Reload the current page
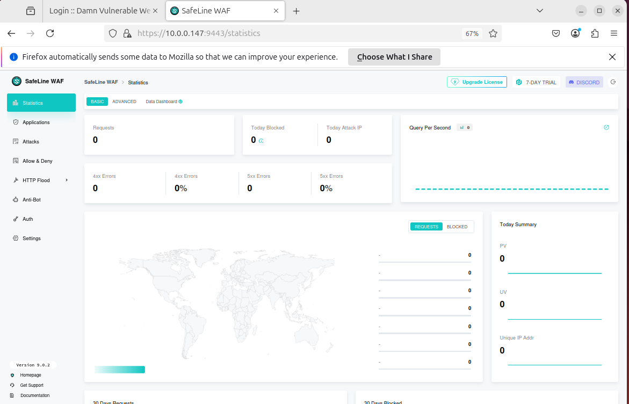 click(50, 33)
